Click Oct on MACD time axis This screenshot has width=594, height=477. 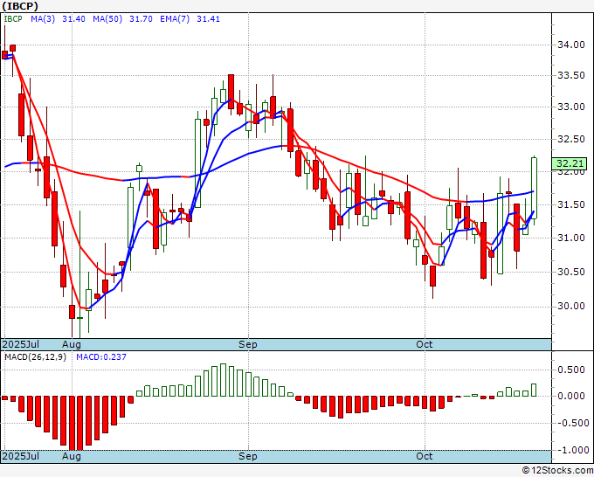pos(424,456)
